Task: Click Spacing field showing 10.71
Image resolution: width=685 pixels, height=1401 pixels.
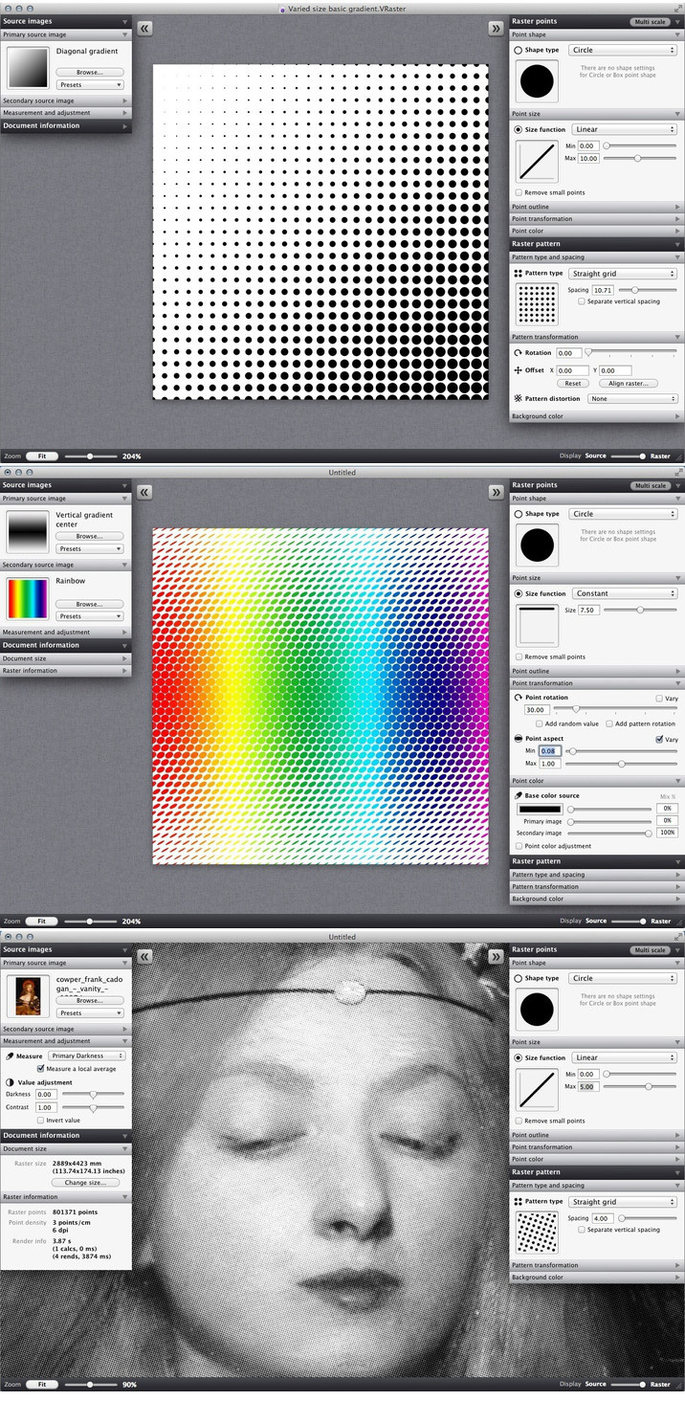Action: 604,290
